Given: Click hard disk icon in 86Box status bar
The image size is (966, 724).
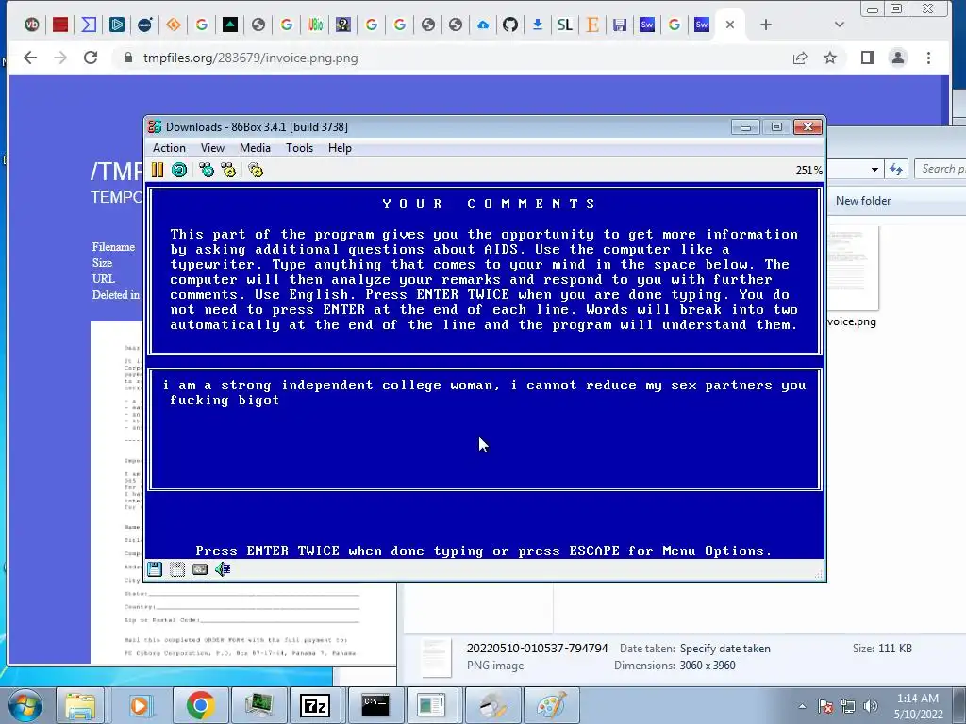Looking at the screenshot, I should click(x=200, y=569).
